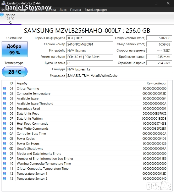
Task: Click the Percentage Used attribute name
Action: (28, 109)
